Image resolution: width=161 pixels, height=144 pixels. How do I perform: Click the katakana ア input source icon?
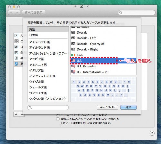coord(16,36)
